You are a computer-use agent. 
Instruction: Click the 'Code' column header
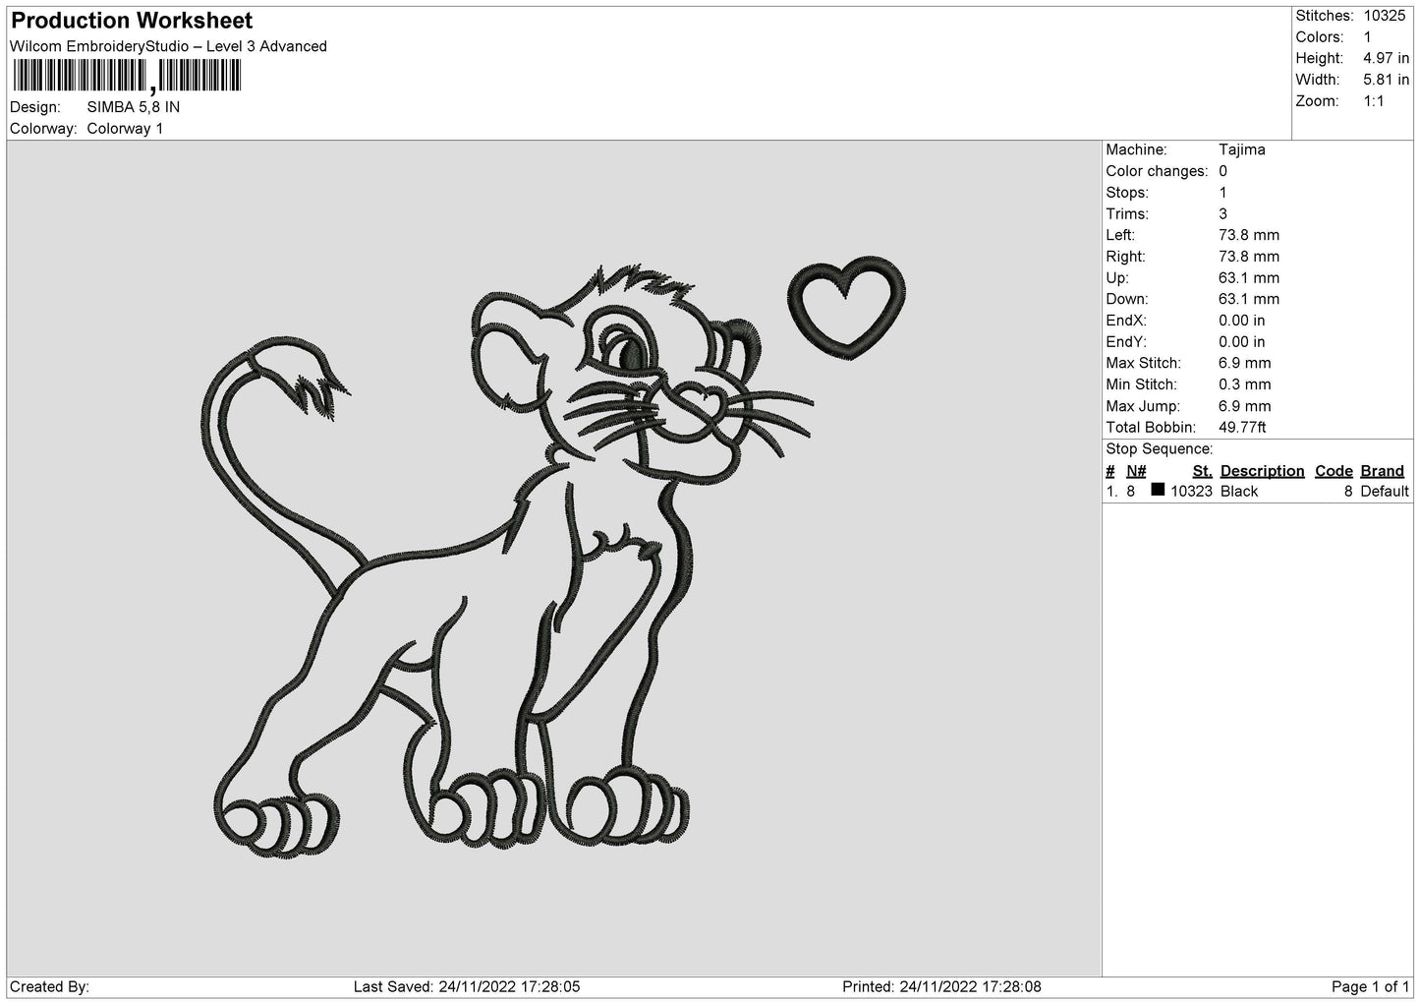coord(1334,471)
